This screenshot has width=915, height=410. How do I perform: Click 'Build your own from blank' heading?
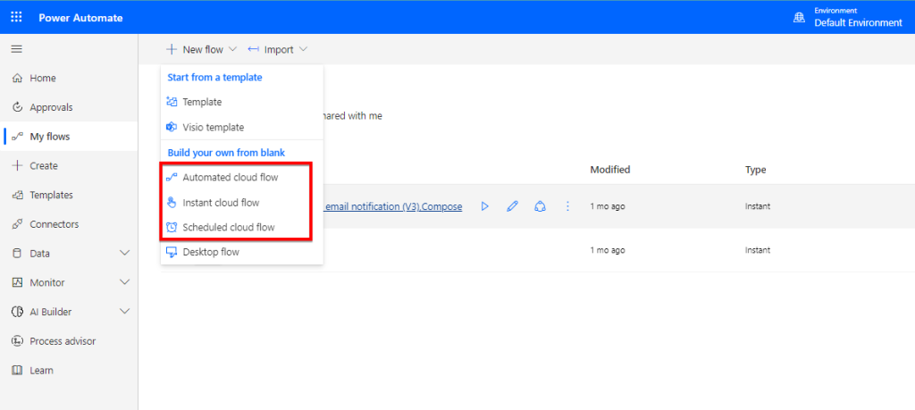coord(226,153)
